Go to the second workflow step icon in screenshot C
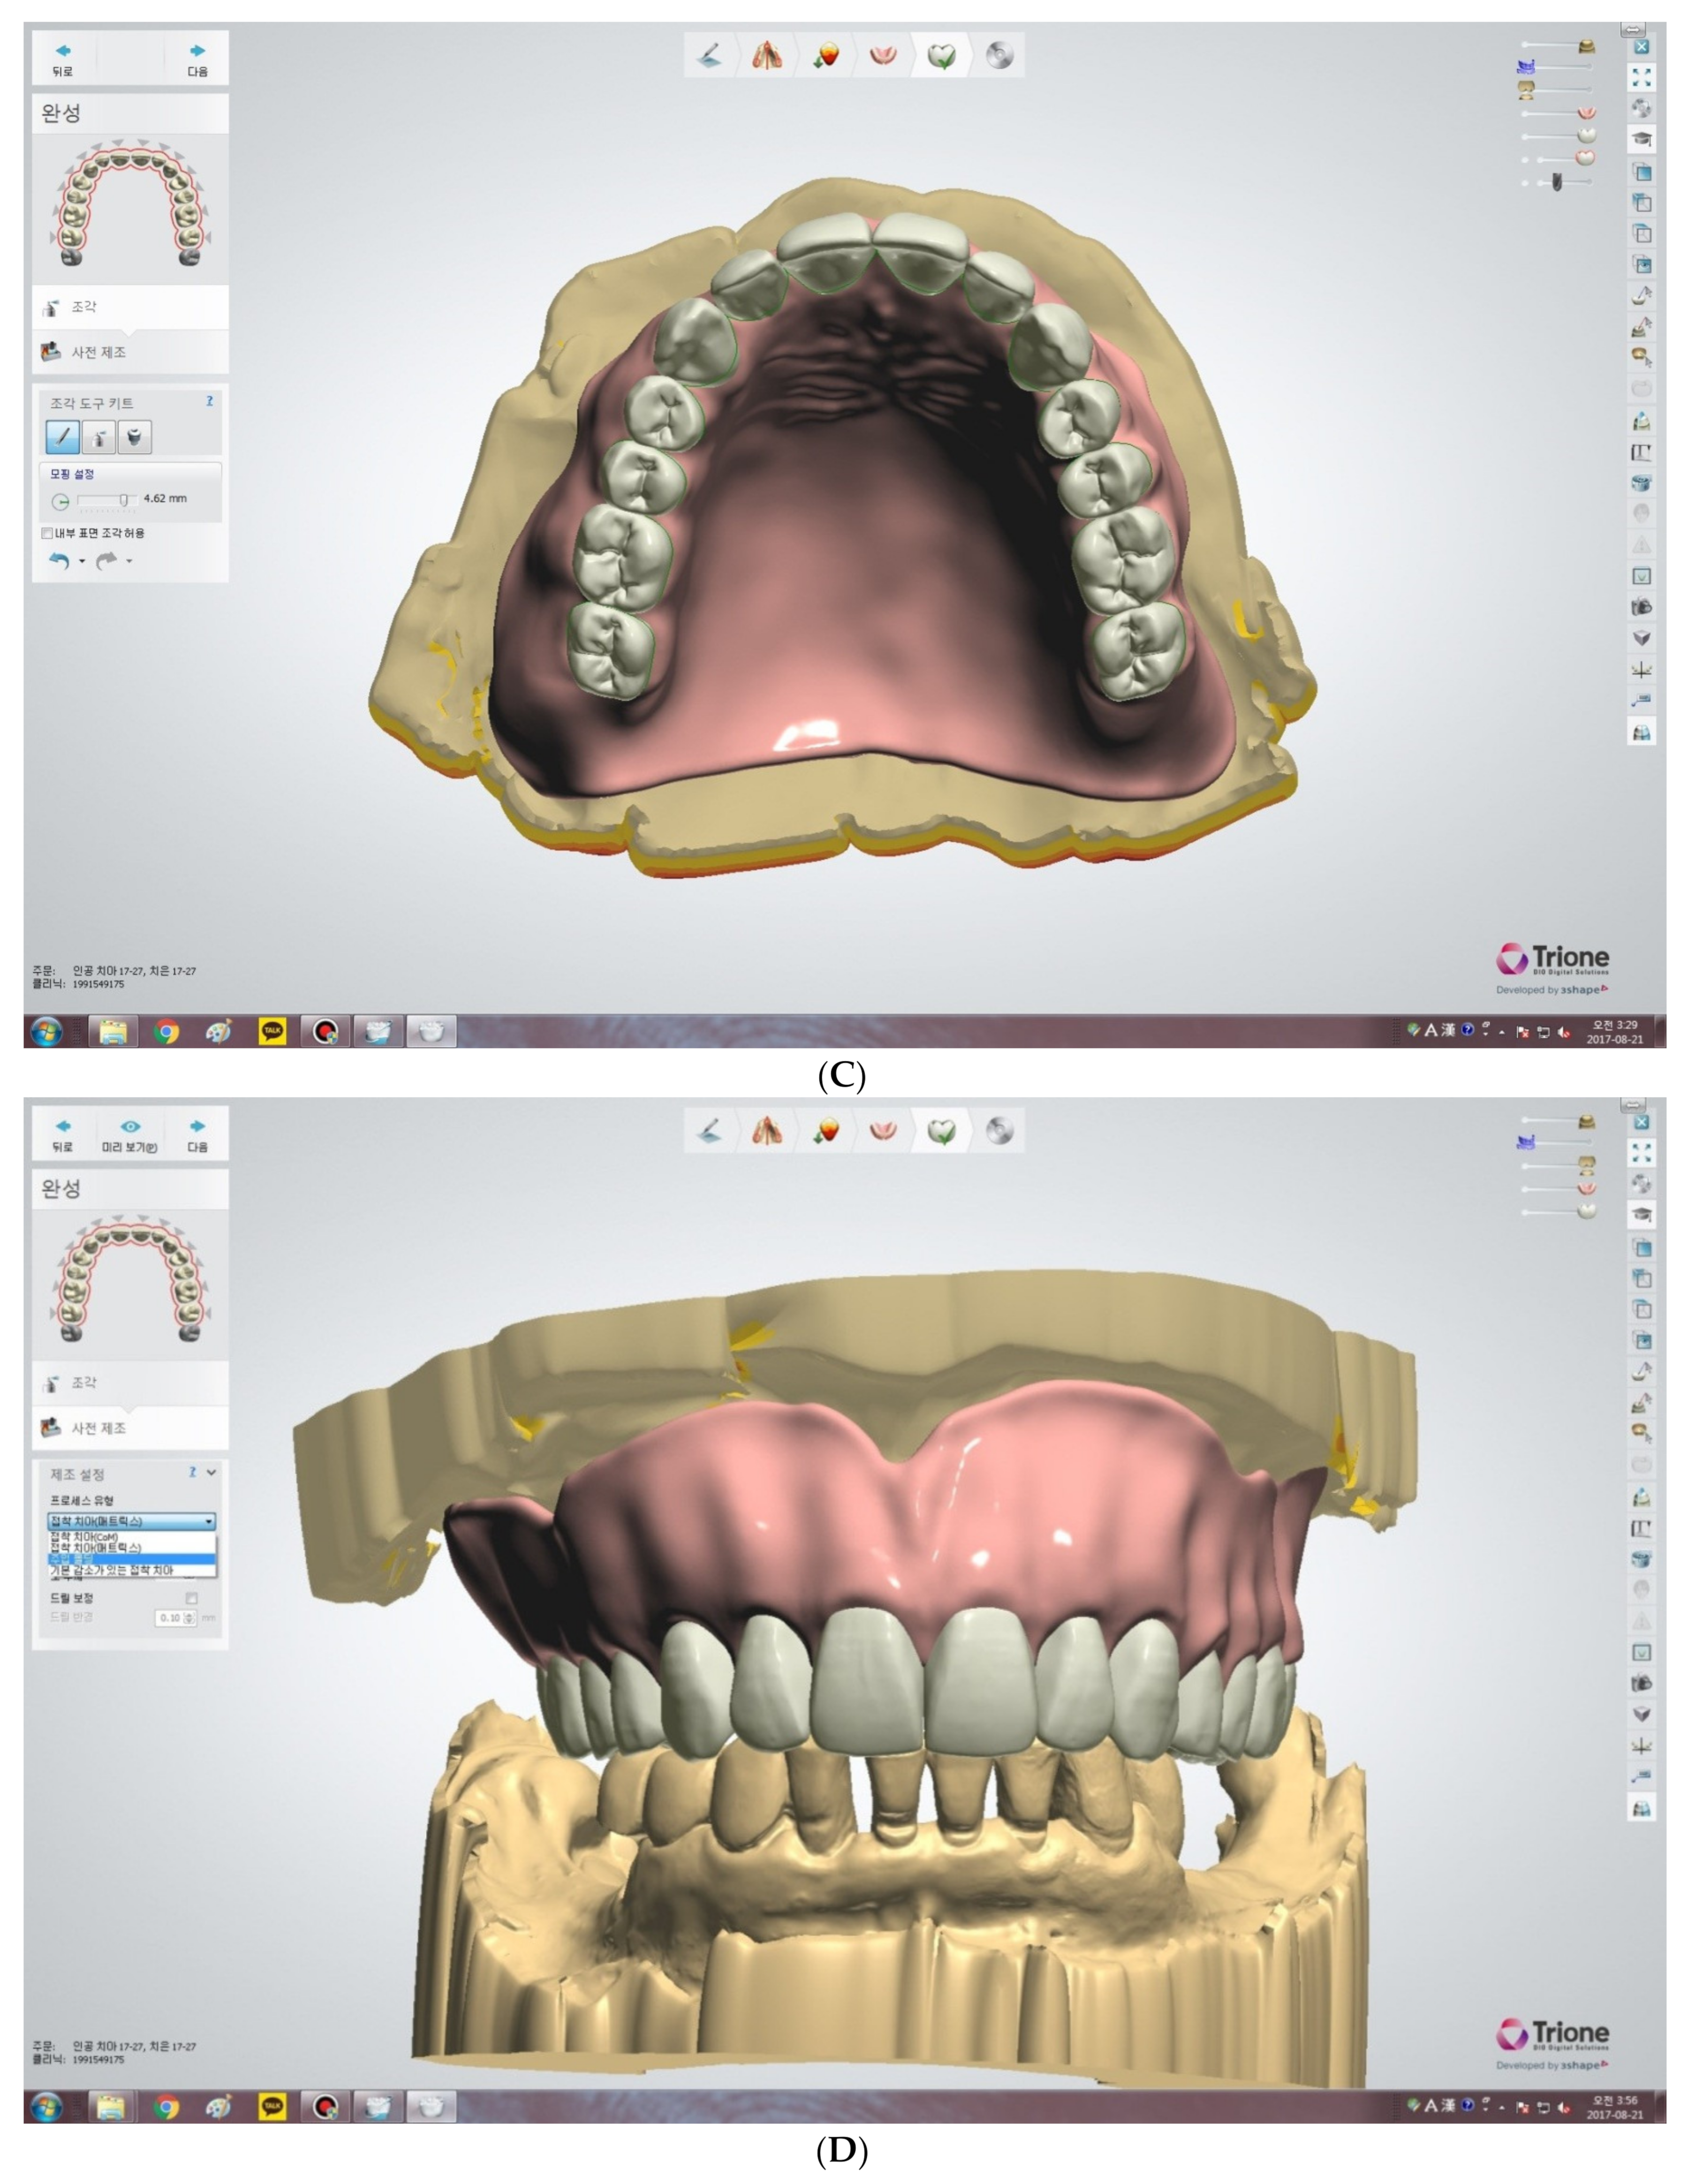Viewport: 1695px width, 2184px height. coord(767,55)
